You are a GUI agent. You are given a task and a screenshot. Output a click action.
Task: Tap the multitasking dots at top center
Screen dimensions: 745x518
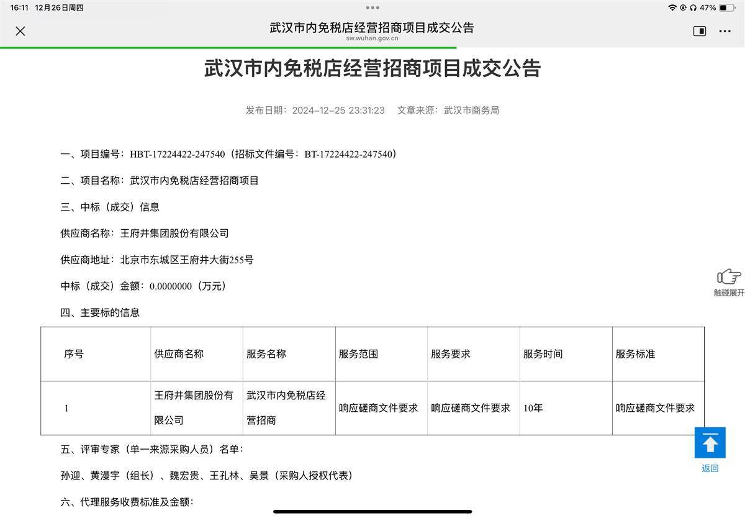click(372, 7)
